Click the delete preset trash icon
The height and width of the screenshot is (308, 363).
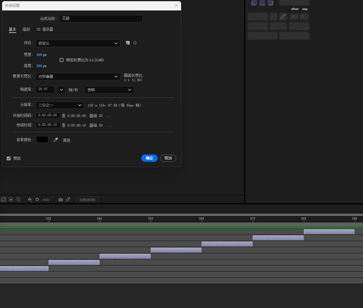[135, 43]
